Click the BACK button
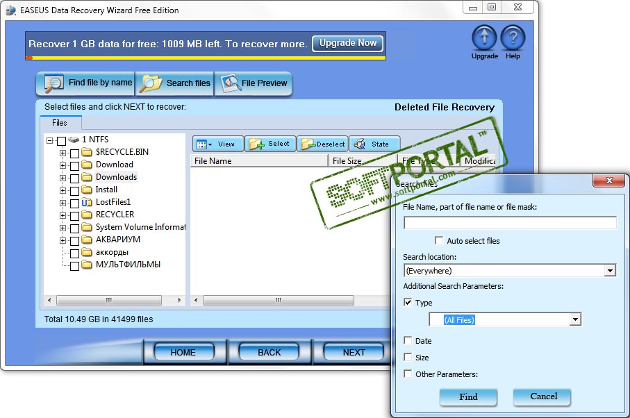630x418 pixels. click(x=270, y=352)
